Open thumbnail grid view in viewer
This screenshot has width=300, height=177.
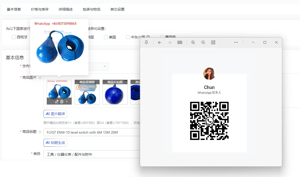180,42
